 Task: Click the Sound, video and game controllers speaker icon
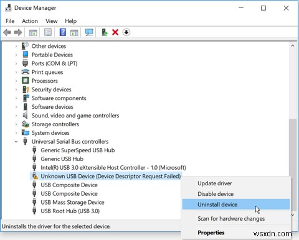pos(25,115)
